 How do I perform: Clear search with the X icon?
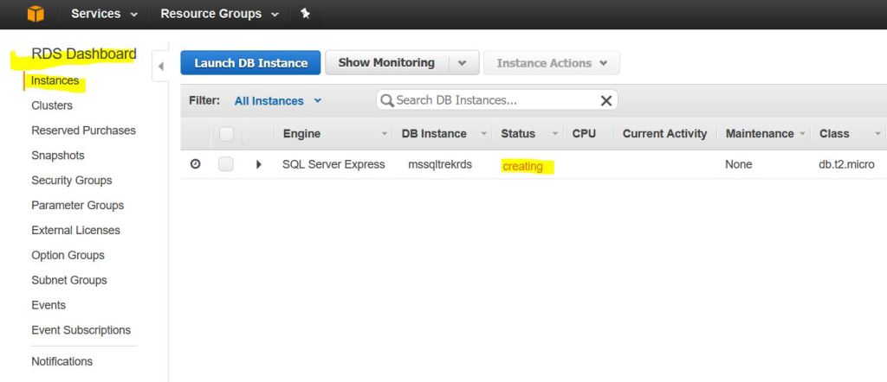(x=606, y=101)
